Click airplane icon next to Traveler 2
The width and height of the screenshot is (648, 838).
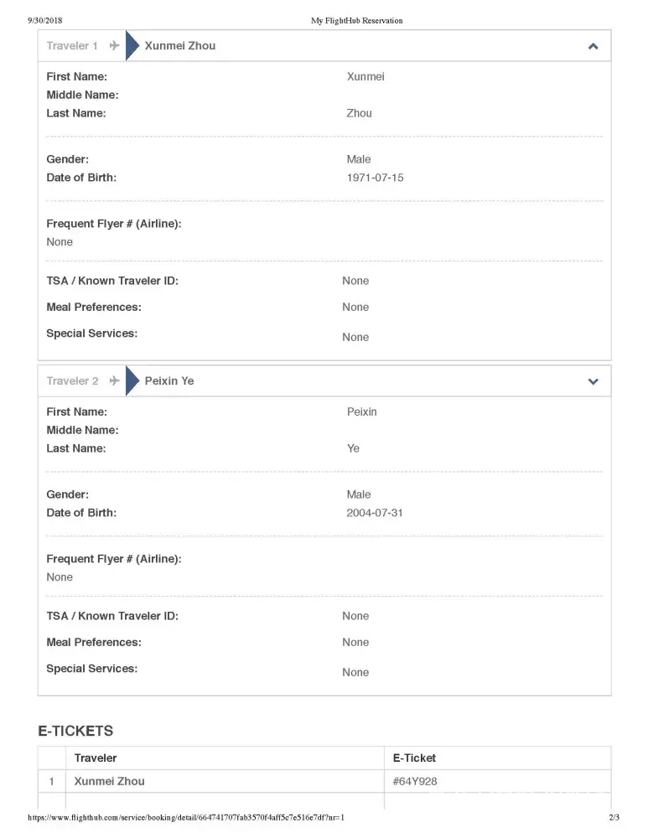tap(115, 381)
